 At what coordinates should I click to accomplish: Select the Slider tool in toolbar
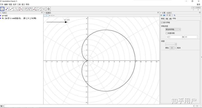[x=44, y=9]
